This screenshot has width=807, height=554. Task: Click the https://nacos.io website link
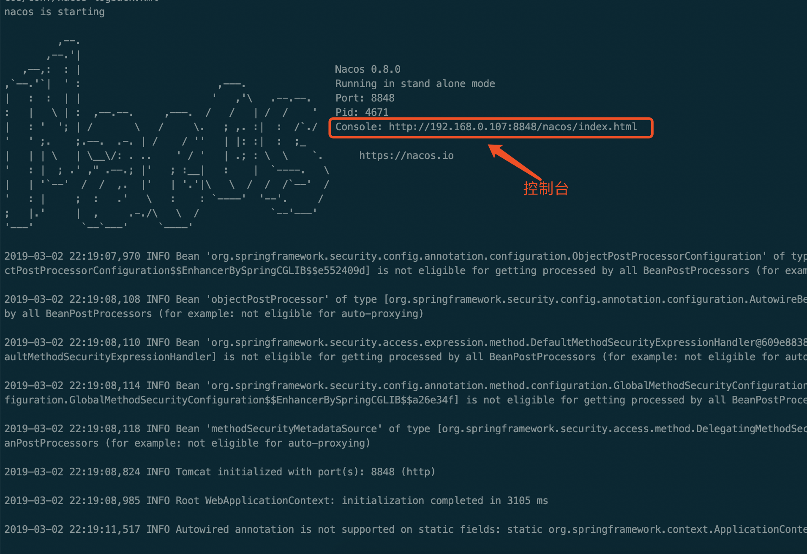pyautogui.click(x=406, y=156)
